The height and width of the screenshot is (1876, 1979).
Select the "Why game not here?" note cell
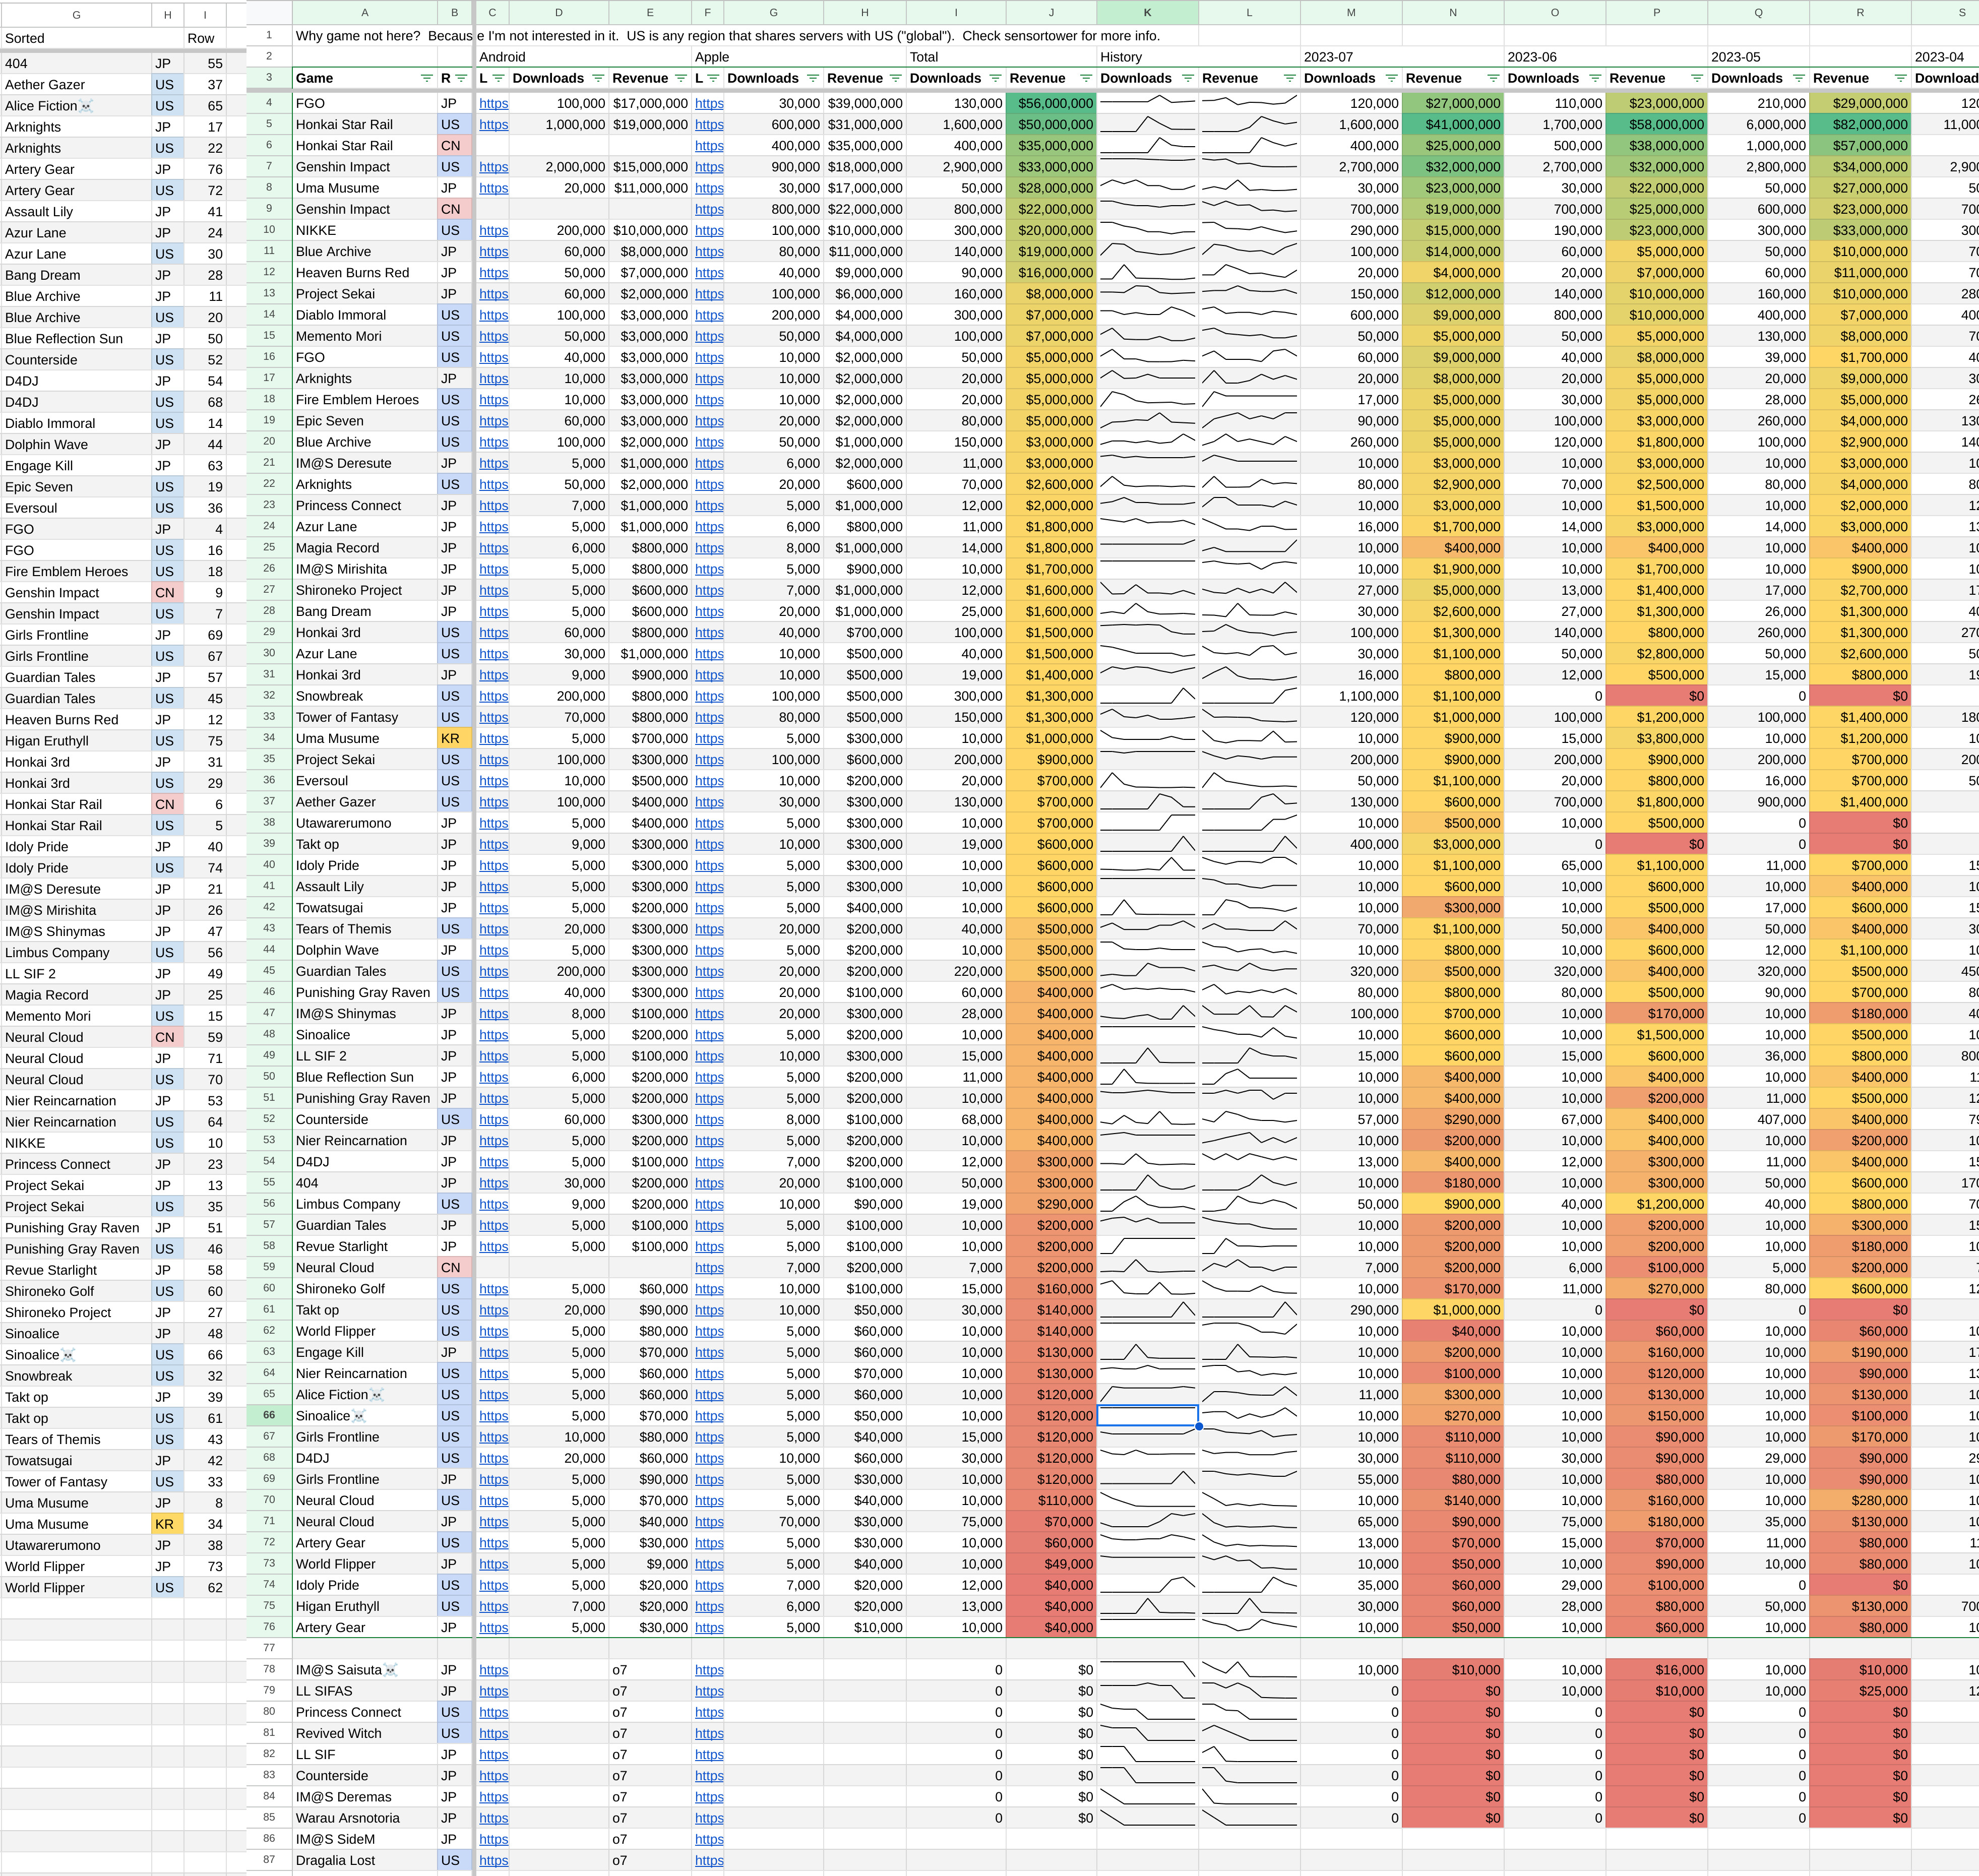click(x=365, y=36)
